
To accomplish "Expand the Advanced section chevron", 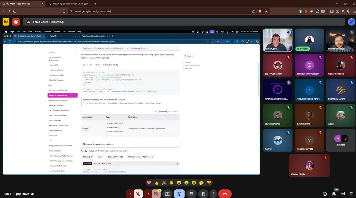I will point(75,135).
